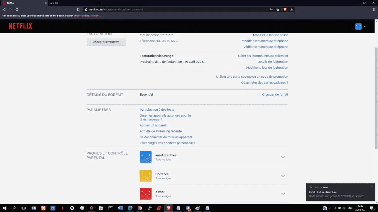Open Brave Shields lion icon
Screen dimensions: 378x212
pos(285,9)
